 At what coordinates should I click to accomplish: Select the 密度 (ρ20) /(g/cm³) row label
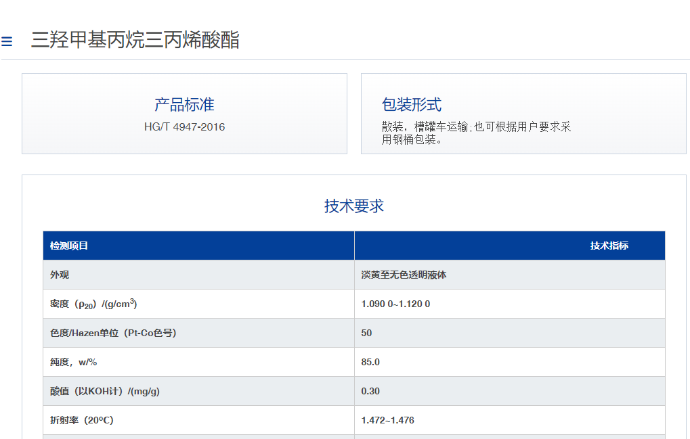click(x=93, y=304)
